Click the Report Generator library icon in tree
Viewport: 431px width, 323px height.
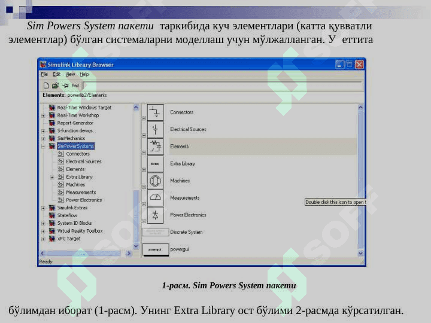tap(52, 123)
